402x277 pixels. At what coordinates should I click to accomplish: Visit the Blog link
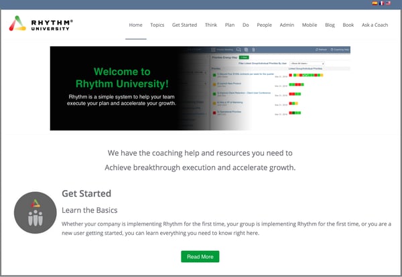[330, 25]
